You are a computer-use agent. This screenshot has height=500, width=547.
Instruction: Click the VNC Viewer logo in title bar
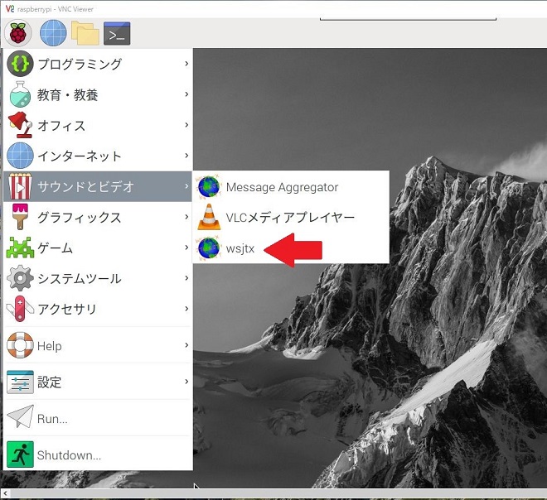(10, 9)
